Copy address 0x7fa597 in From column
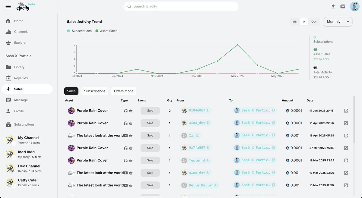This screenshot has width=362, height=198. click(208, 148)
